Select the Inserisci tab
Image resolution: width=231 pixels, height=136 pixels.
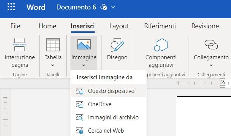(x=83, y=26)
